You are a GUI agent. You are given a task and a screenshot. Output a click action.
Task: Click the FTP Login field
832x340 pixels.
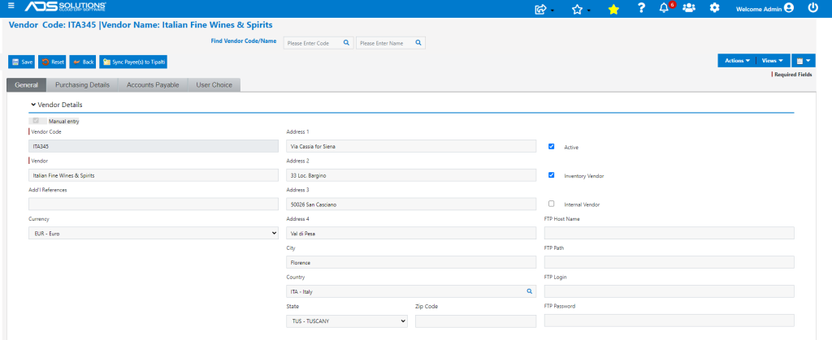[669, 291]
